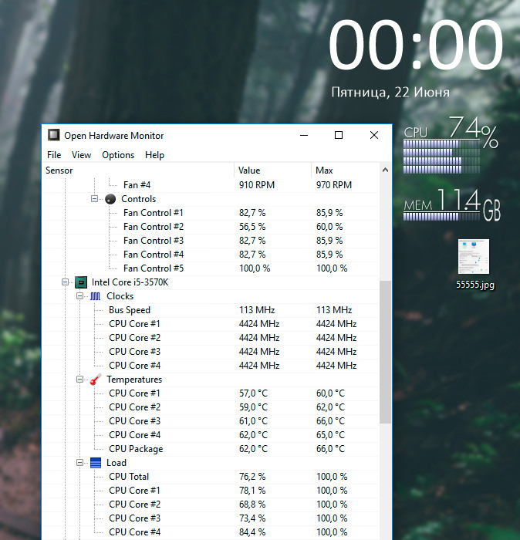The width and height of the screenshot is (520, 540).
Task: Close the Open Hardware Monitor window
Action: pyautogui.click(x=374, y=135)
